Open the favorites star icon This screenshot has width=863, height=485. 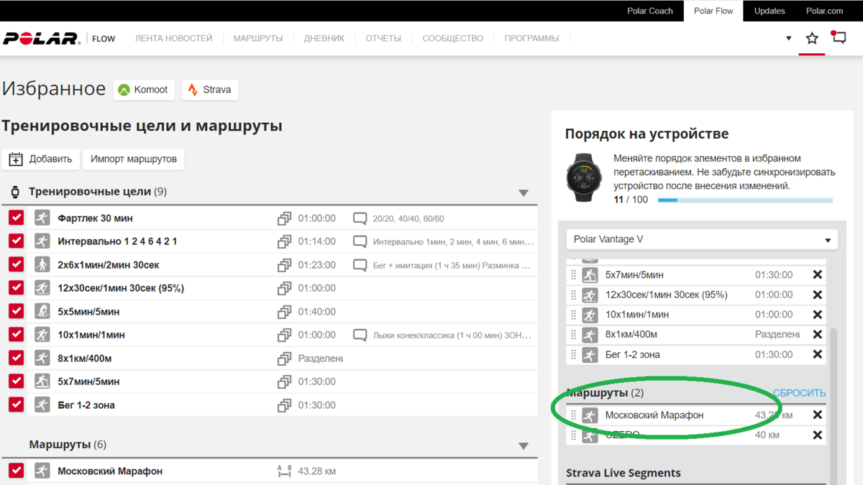click(812, 38)
